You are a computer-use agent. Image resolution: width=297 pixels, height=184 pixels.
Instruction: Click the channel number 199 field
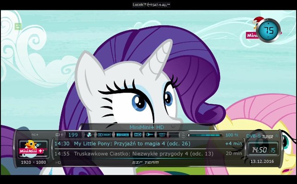tap(73, 135)
